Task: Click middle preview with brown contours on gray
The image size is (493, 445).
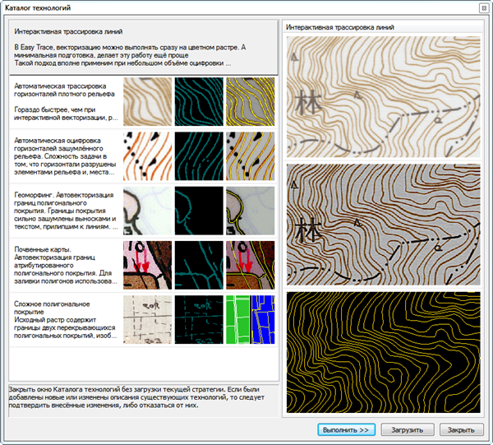Action: [382, 224]
